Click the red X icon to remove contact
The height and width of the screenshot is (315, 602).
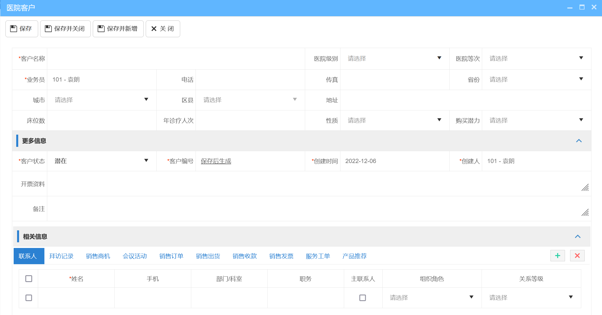[577, 256]
